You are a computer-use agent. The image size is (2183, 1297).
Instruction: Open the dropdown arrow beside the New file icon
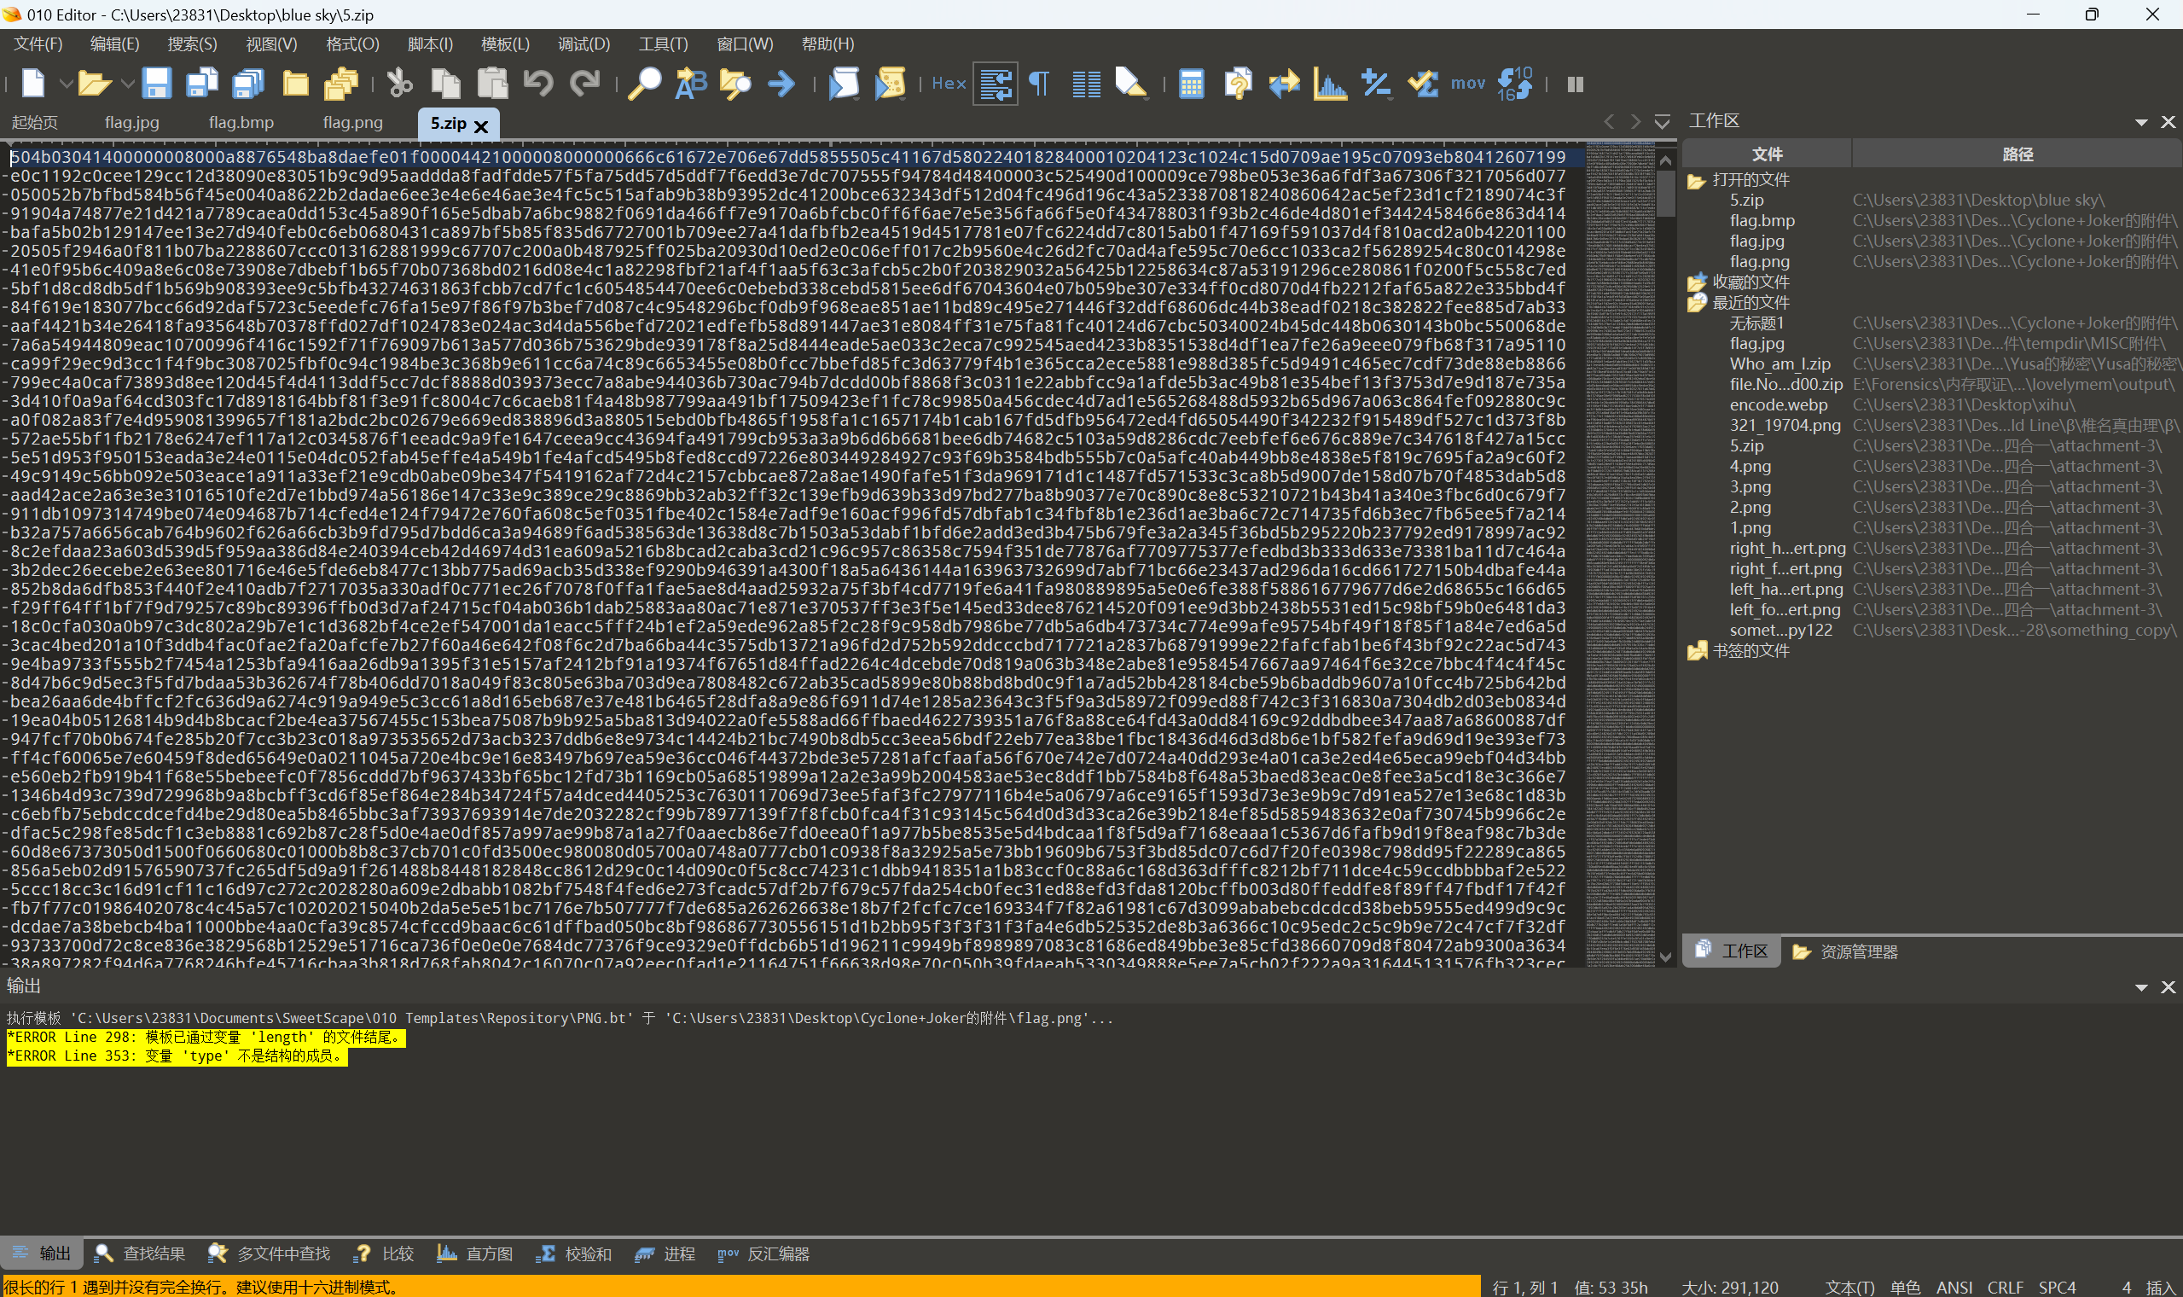tap(66, 84)
